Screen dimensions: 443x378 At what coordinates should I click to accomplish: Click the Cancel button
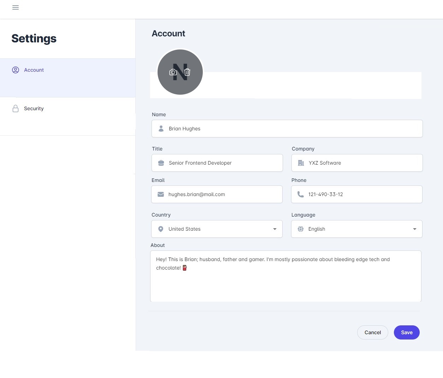[372, 332]
